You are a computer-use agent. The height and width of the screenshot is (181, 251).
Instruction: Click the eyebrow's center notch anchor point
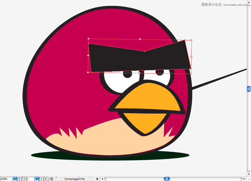tap(145, 51)
